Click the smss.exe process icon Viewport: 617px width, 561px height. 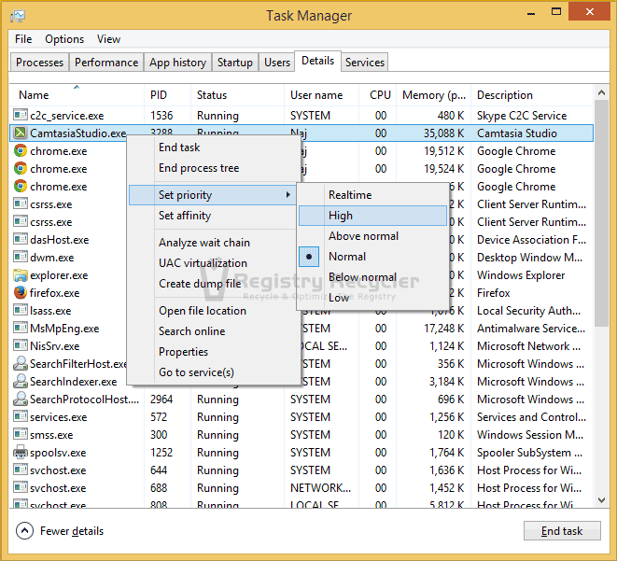click(x=20, y=434)
